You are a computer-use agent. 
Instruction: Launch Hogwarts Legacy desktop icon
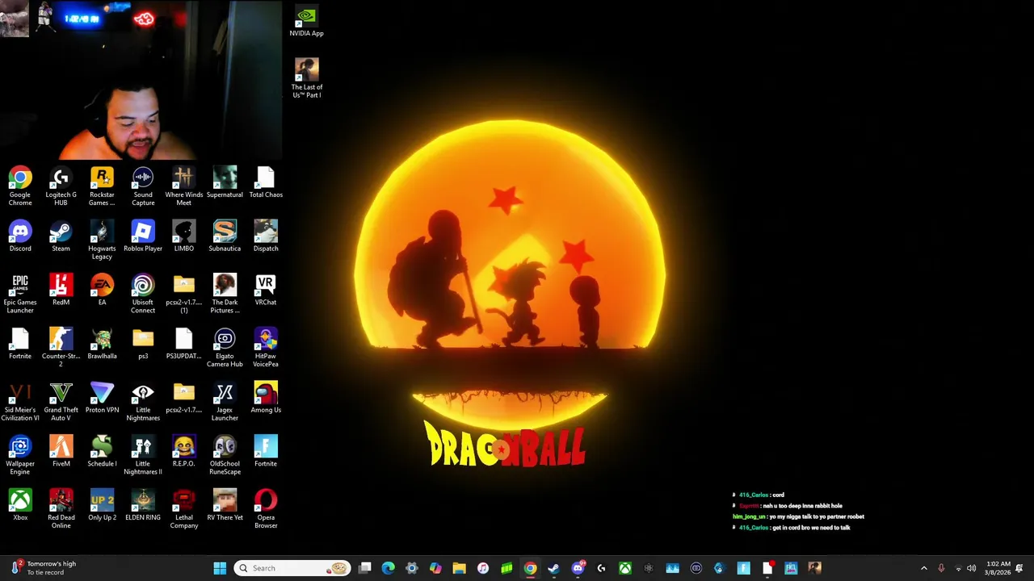pyautogui.click(x=102, y=240)
